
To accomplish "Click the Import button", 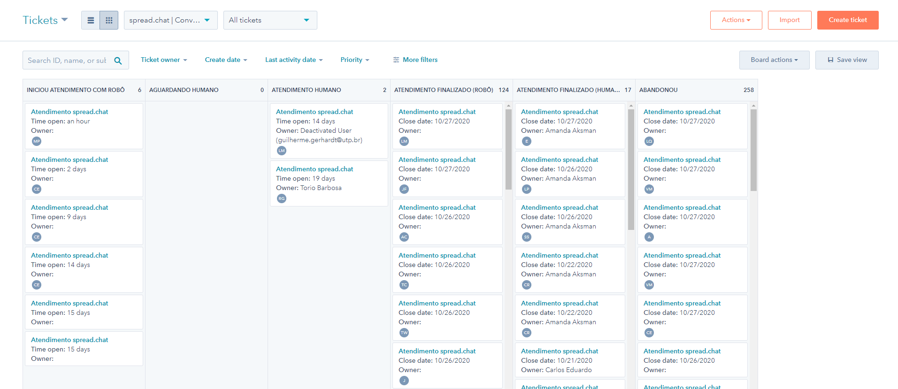I will point(790,20).
